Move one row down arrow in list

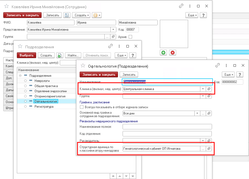(x=126, y=176)
